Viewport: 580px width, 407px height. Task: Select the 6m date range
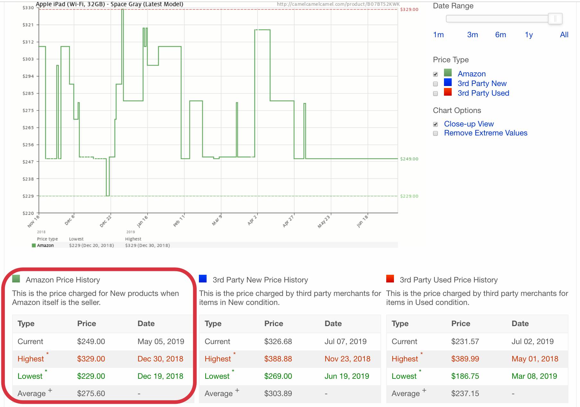(x=500, y=35)
